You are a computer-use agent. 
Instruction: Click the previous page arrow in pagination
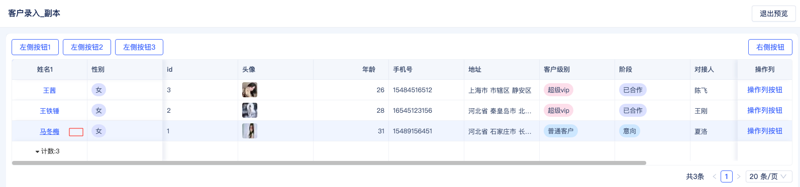click(714, 176)
